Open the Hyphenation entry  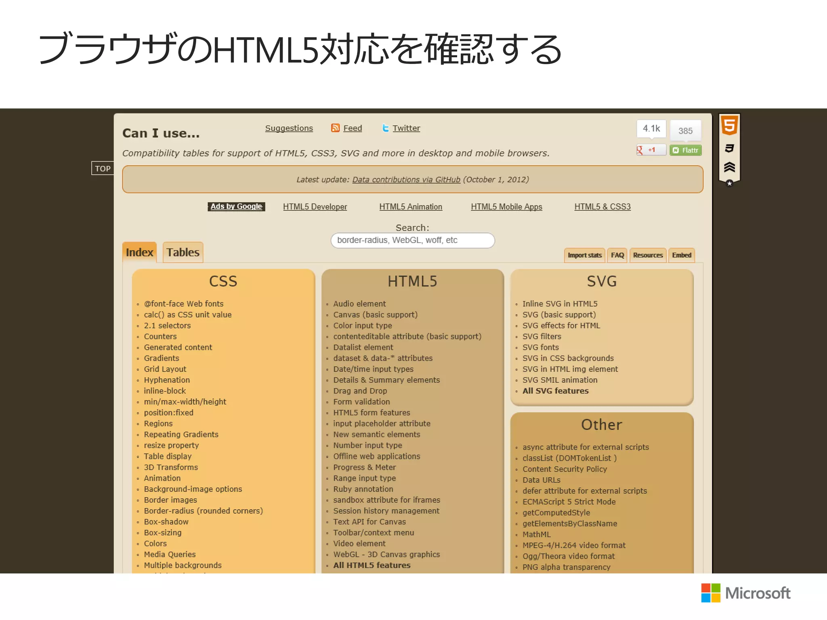pos(167,380)
